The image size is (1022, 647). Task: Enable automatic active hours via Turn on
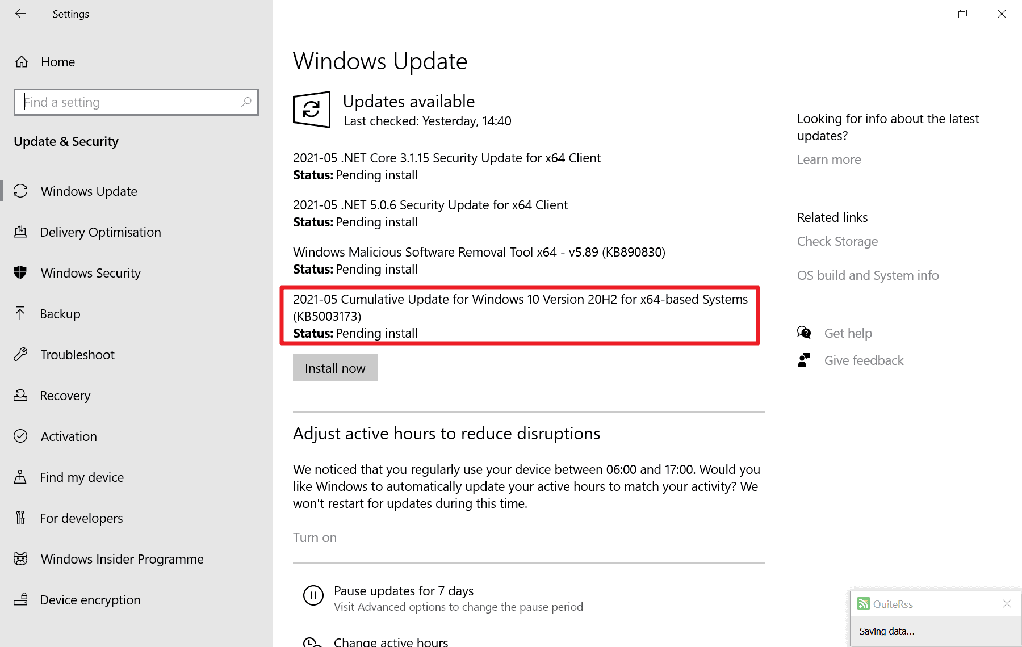tap(314, 537)
